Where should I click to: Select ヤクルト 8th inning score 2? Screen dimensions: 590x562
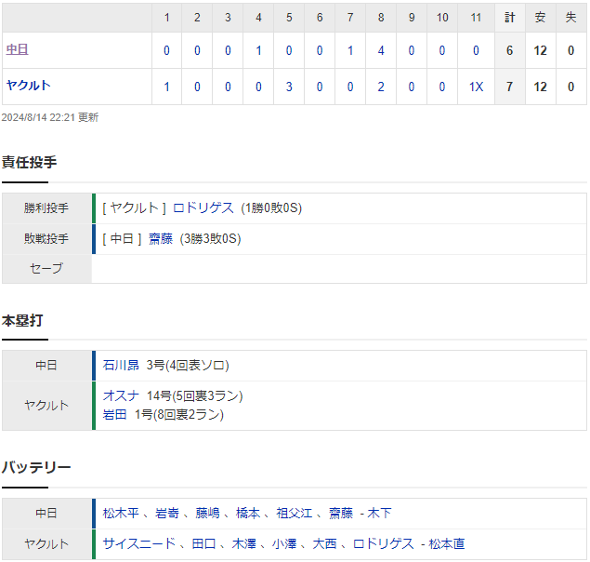[381, 87]
